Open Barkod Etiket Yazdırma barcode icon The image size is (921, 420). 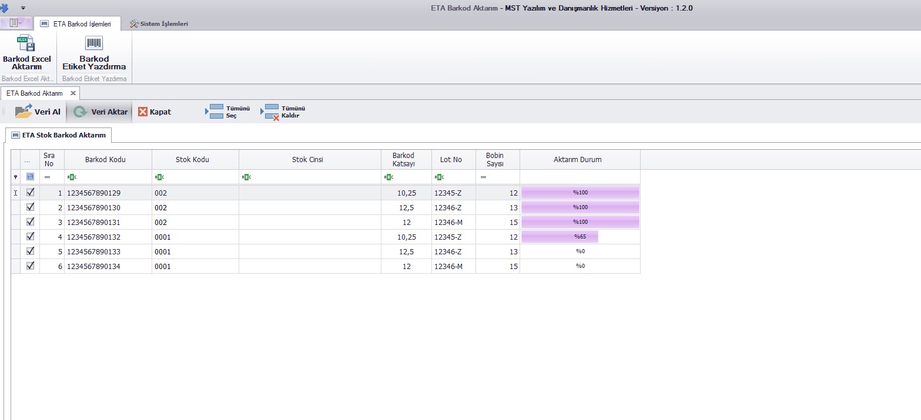94,43
